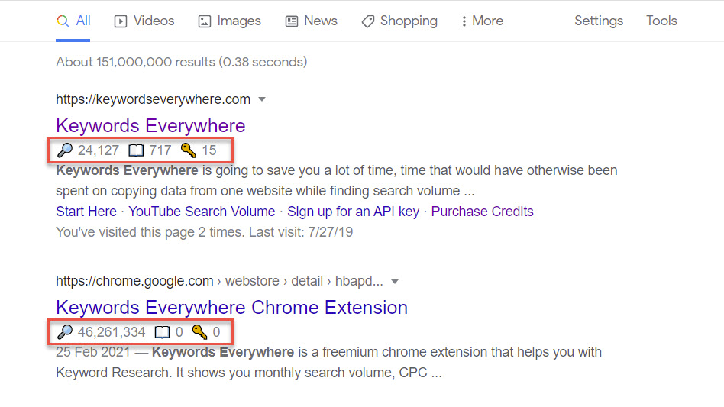Click the Shopping tag icon
The width and height of the screenshot is (724, 407).
pos(368,21)
